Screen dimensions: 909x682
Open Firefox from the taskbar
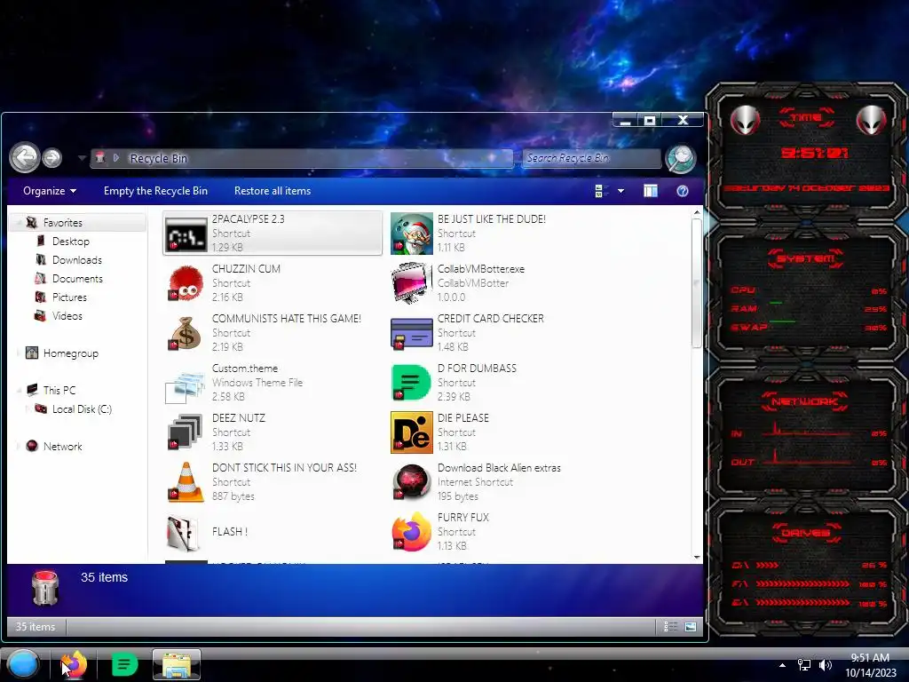[75, 664]
